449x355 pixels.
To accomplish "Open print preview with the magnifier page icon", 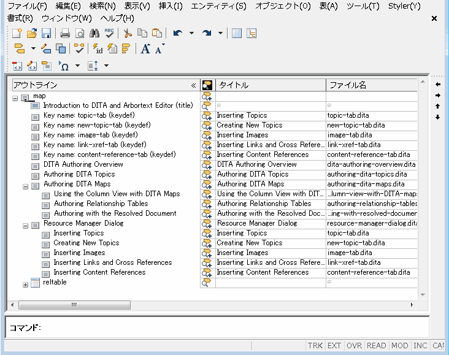I will pos(80,33).
